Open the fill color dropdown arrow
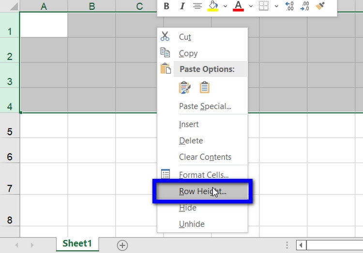The height and width of the screenshot is (253, 363). coord(225,6)
